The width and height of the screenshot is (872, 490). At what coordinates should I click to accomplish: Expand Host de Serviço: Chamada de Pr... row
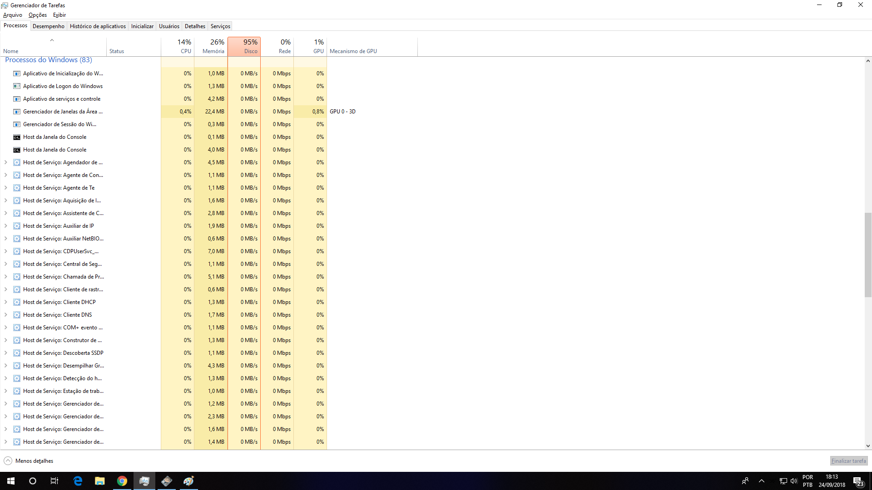[5, 277]
